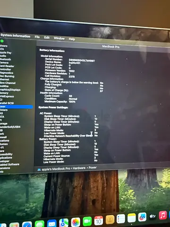Select Volumes in the sidebar
The image size is (170, 227).
pos(4,144)
